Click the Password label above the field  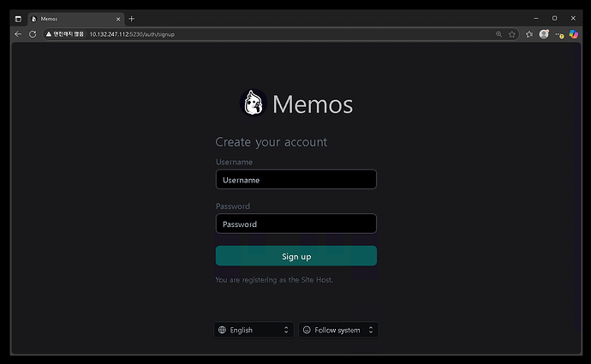coord(233,206)
